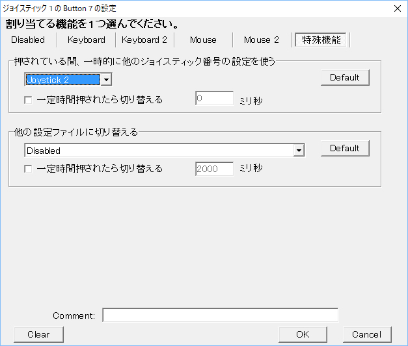This screenshot has height=346, width=408.
Task: Open the Keyboard 2 tab
Action: [x=144, y=40]
